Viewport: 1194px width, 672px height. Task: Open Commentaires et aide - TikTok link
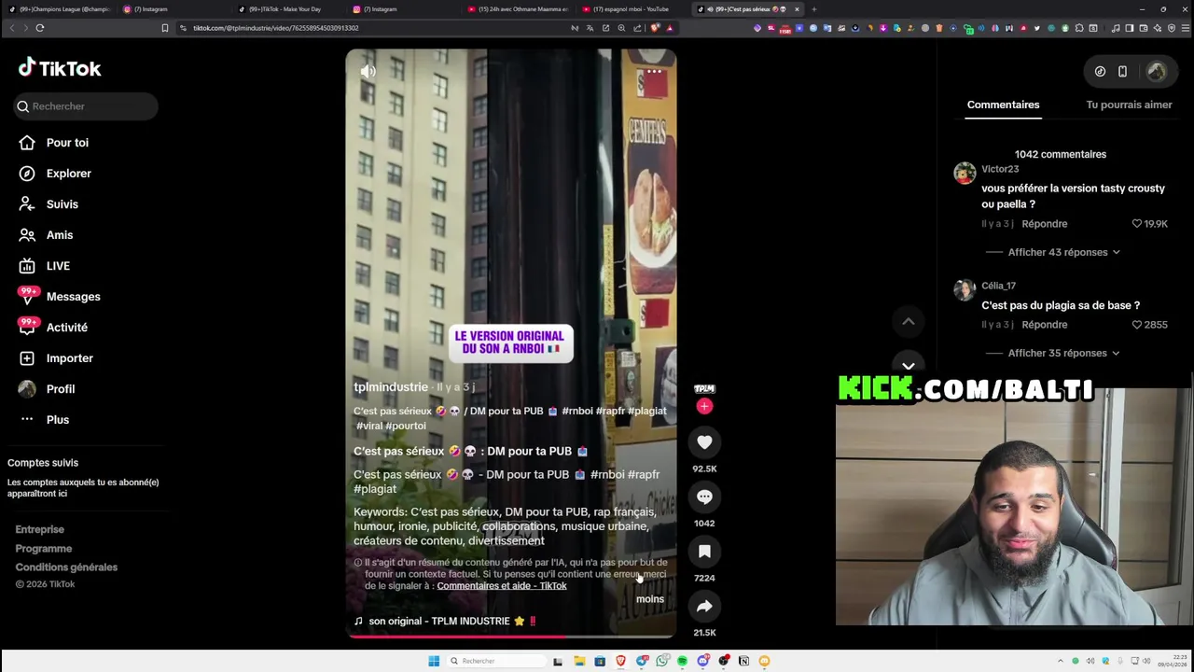[x=502, y=586]
